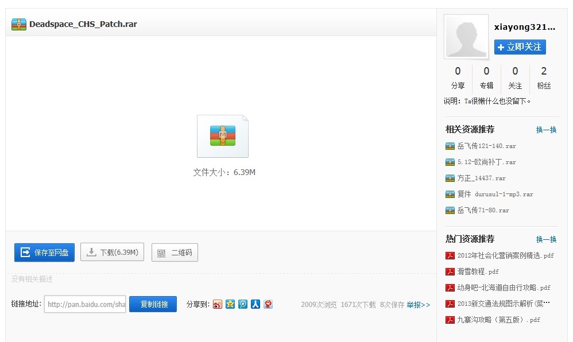Click RAR icon next to 方正_14437.rar
This screenshot has width=573, height=342.
450,178
